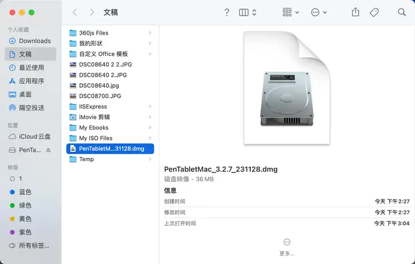Expand the iMovie 剪辑 chevron
The image size is (415, 264).
tap(150, 117)
